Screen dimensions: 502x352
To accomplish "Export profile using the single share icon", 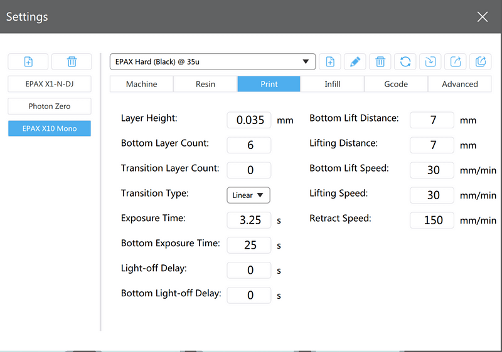I will 456,61.
